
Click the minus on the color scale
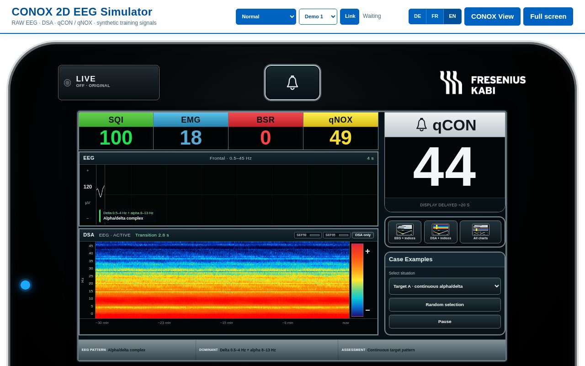(367, 310)
